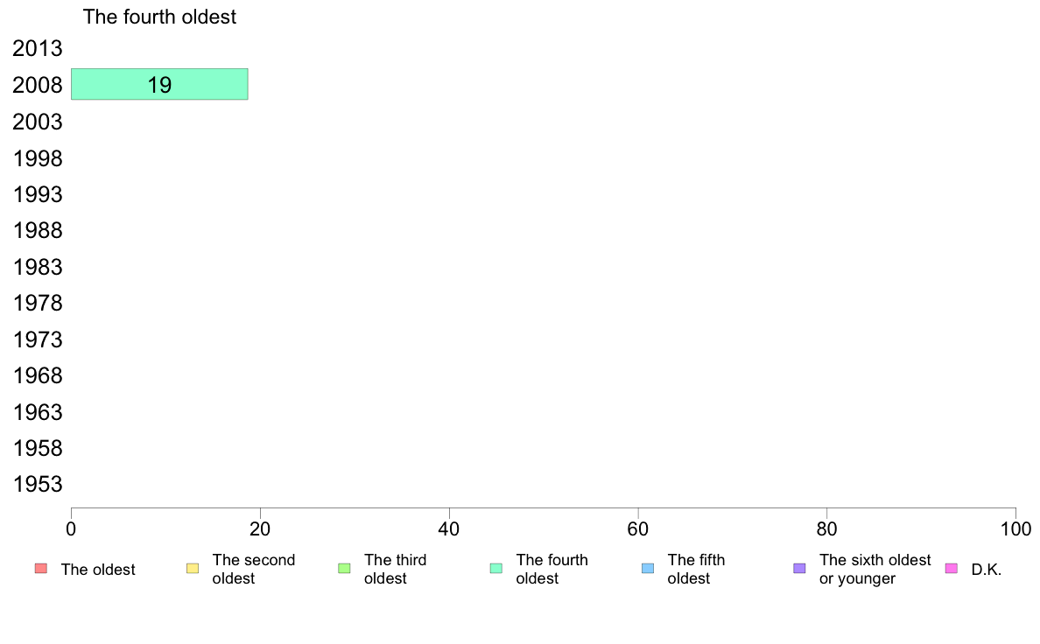
Task: Click the blue 'The fifth oldest' legend swatch
Action: (x=648, y=569)
